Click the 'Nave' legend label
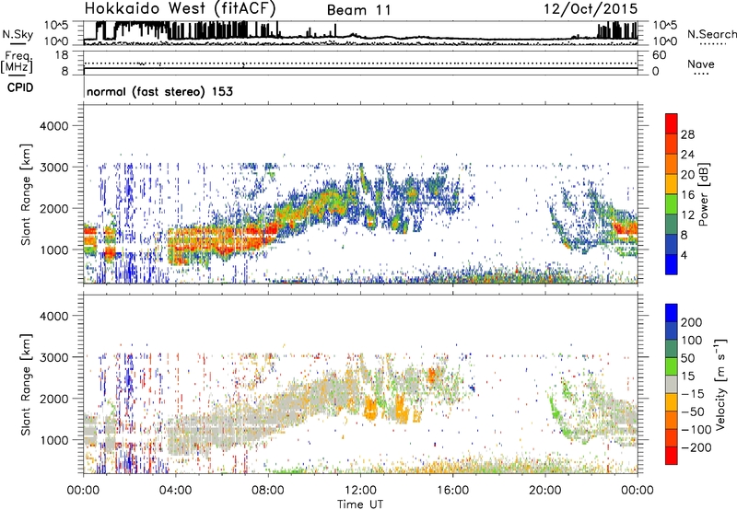Image resolution: width=737 pixels, height=510 pixels. click(x=701, y=64)
